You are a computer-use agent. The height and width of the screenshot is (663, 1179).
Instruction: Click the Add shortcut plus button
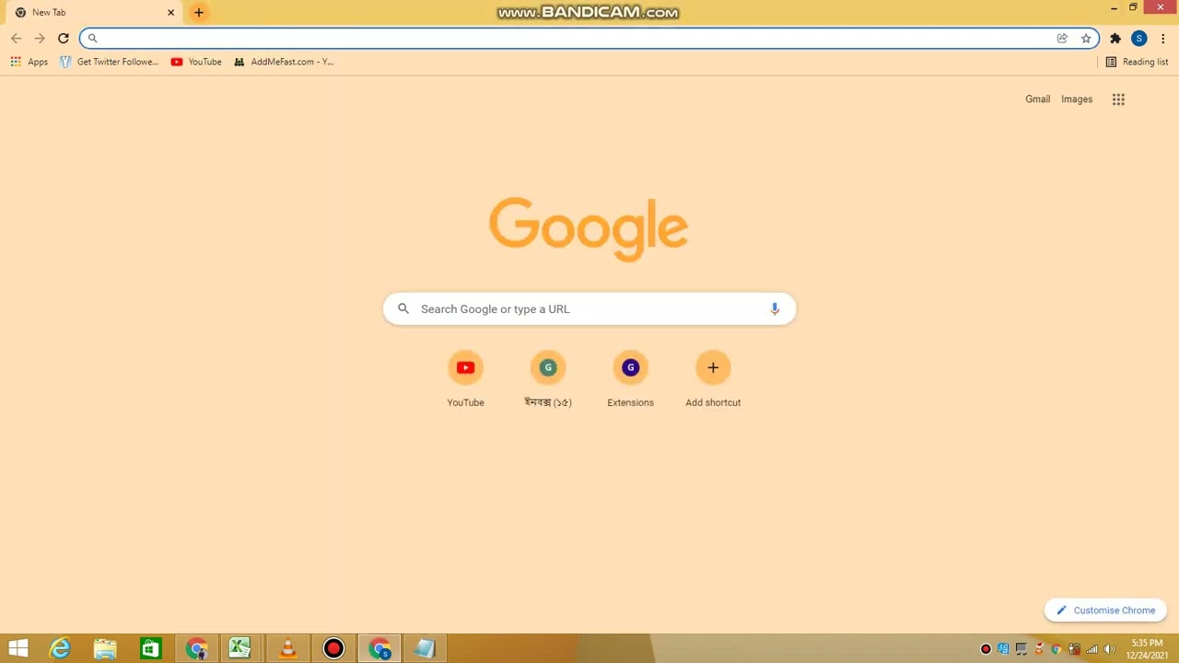pos(713,367)
